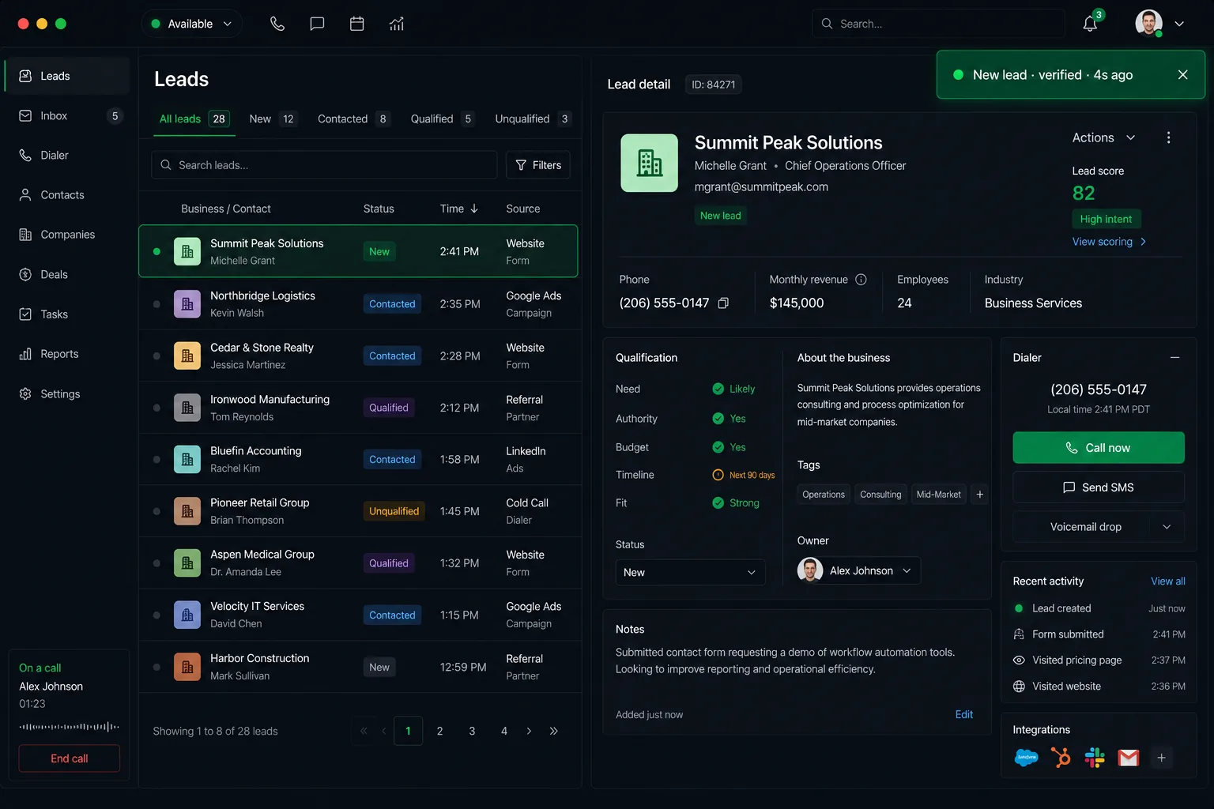Click the Call now button
This screenshot has height=809, width=1214.
(1099, 448)
